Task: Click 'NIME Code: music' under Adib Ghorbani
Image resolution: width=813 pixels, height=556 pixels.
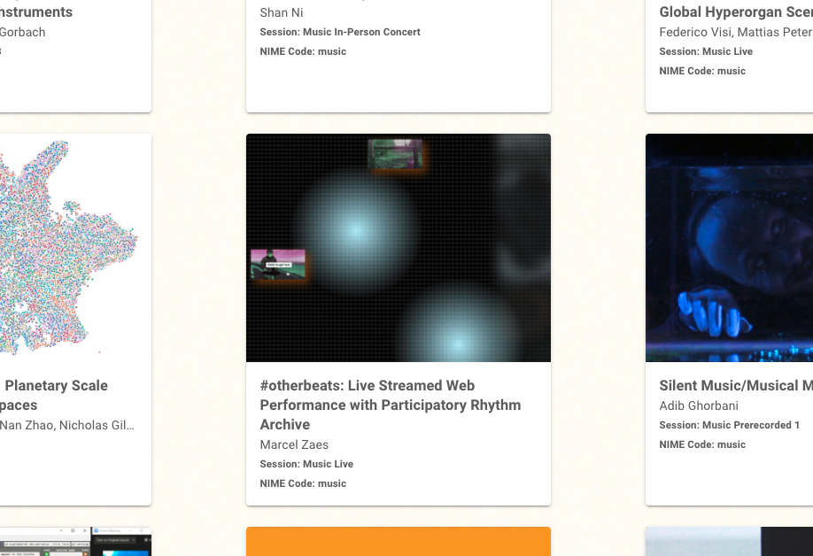Action: point(702,444)
